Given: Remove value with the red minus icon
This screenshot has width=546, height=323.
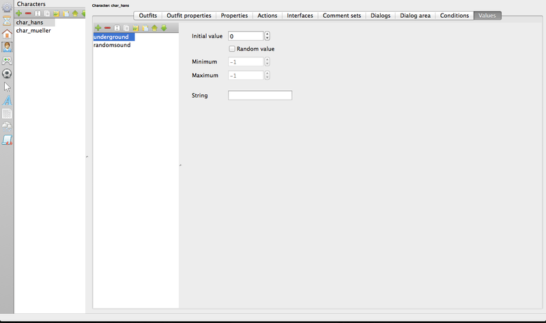Looking at the screenshot, I should (x=107, y=28).
